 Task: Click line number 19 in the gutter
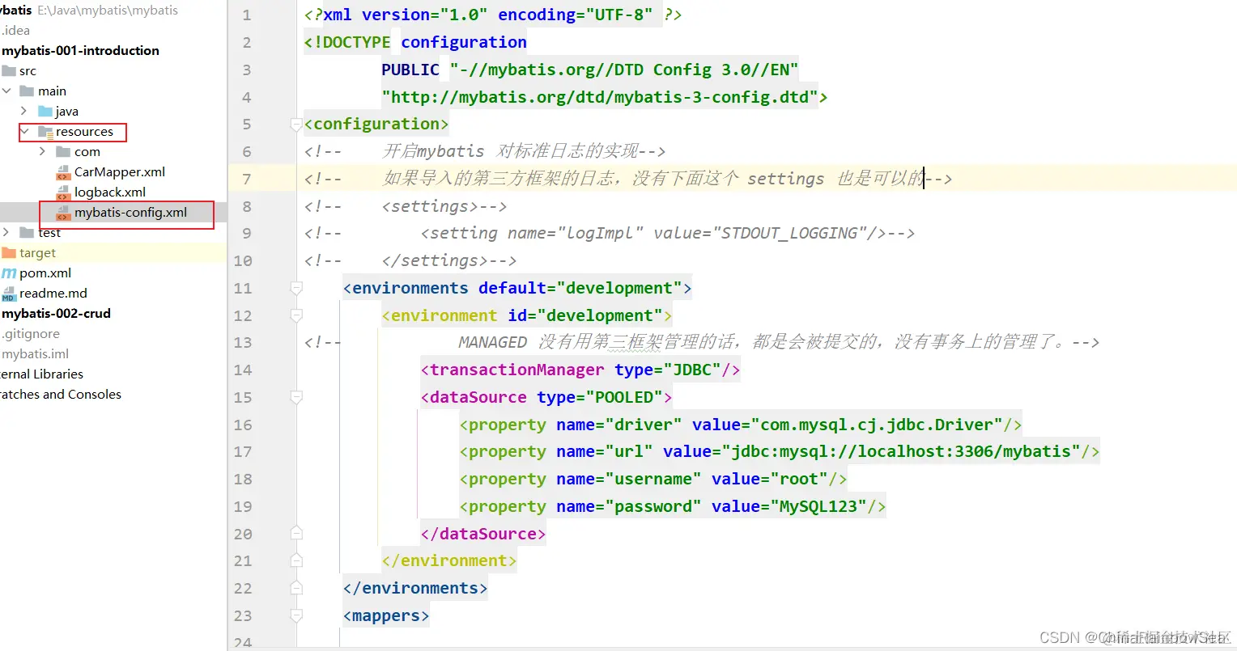pos(243,507)
